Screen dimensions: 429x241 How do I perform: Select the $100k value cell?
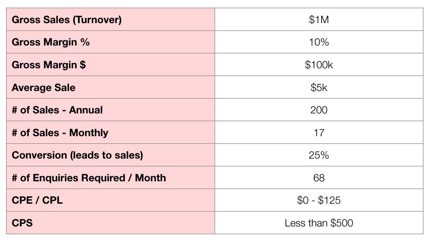tap(319, 65)
